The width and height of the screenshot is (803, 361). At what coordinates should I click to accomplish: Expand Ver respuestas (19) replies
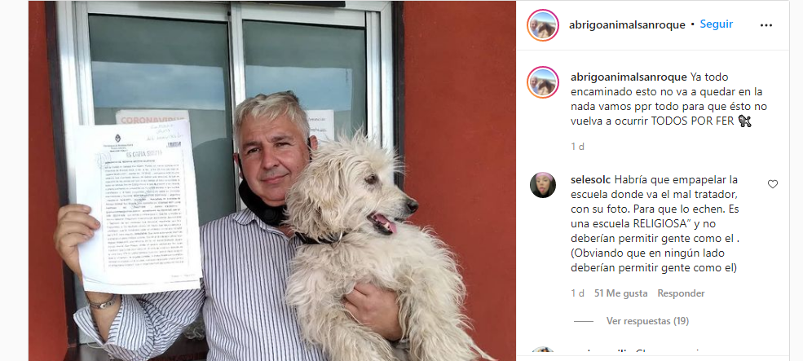click(647, 321)
